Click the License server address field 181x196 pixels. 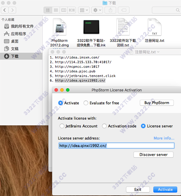[x=116, y=146]
